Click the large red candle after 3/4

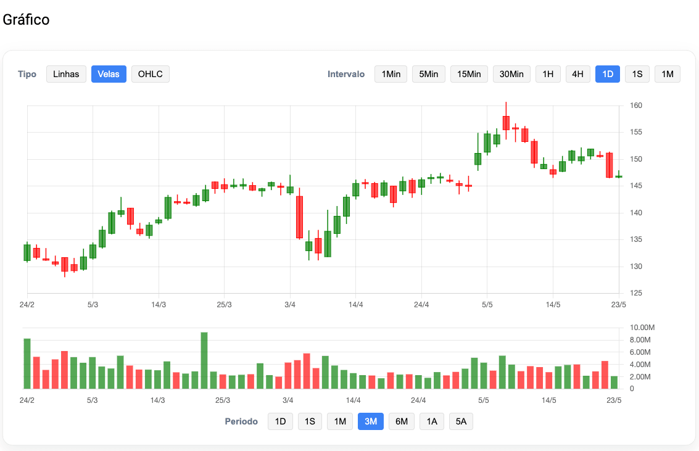point(299,217)
